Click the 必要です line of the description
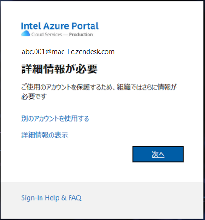 [34, 96]
